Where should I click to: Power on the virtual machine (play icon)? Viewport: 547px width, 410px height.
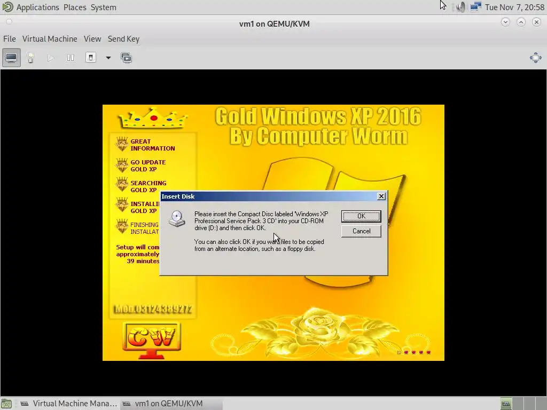(x=51, y=58)
